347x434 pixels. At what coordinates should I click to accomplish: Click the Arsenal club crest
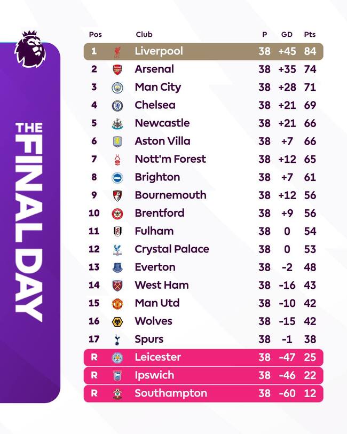pos(117,69)
